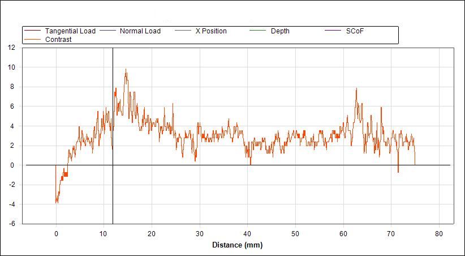Click the Distance (mm) axis title
This screenshot has width=465, height=256.
(x=237, y=245)
